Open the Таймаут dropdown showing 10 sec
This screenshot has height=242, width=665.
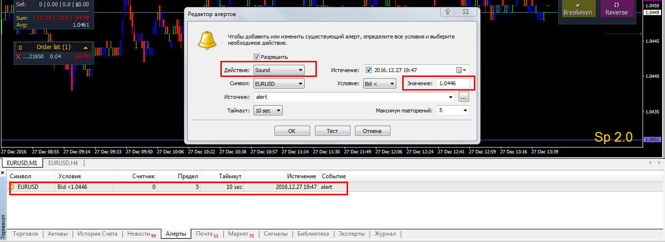click(x=268, y=111)
